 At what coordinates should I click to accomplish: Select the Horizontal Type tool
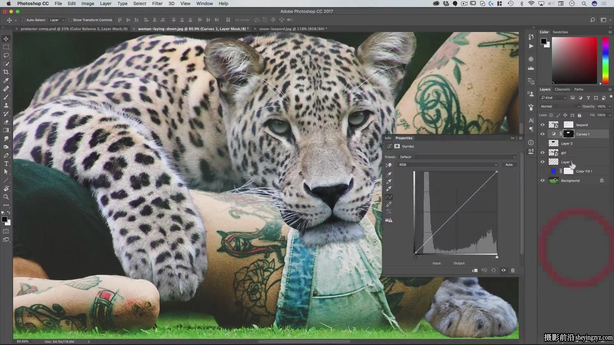(x=6, y=164)
